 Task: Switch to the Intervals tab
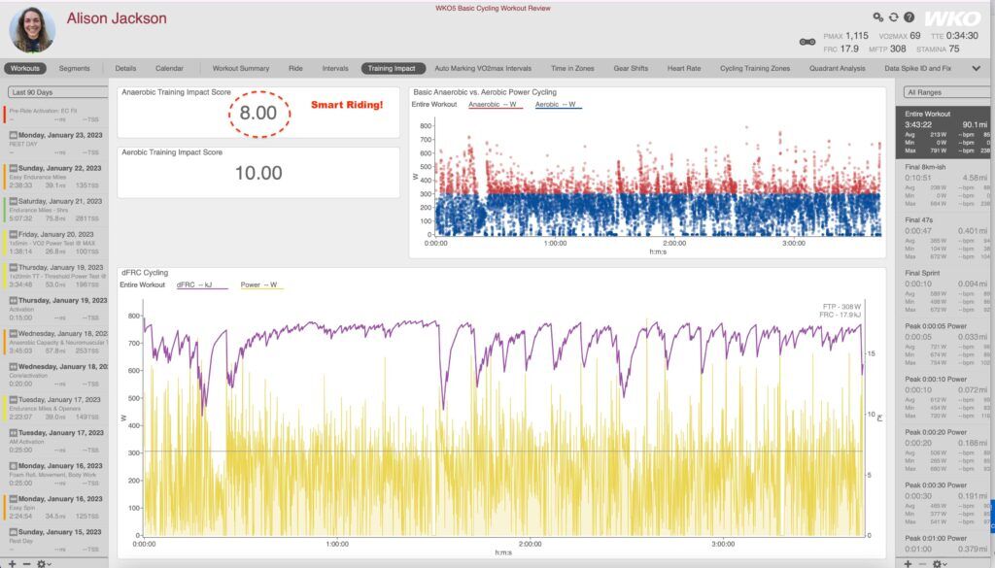(x=335, y=69)
